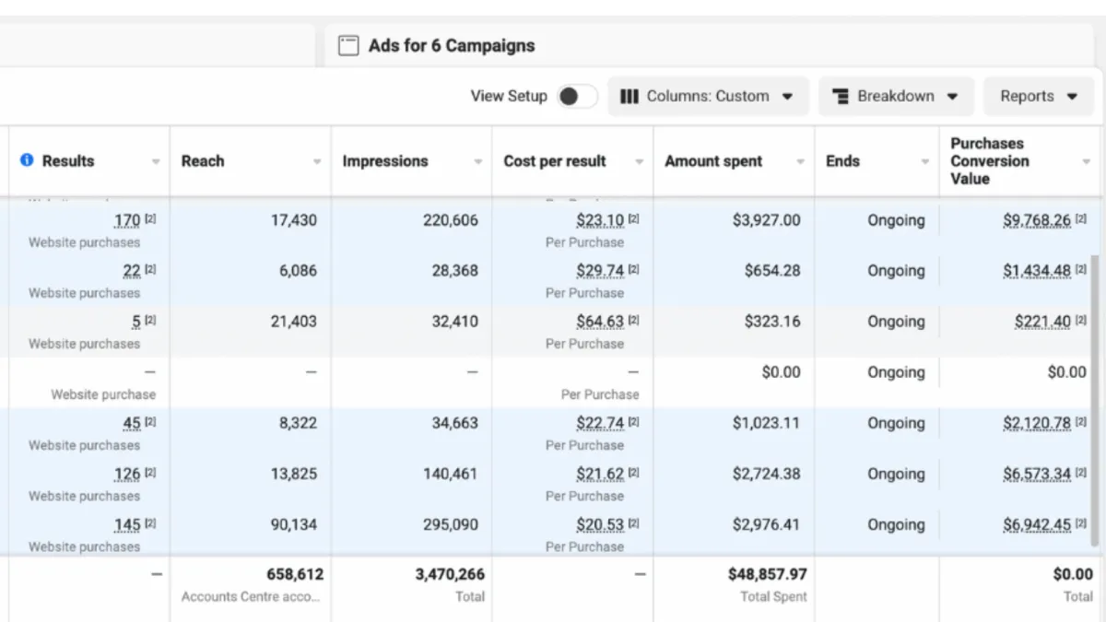Click the [2] footnote marker beside $64.63

tap(634, 320)
